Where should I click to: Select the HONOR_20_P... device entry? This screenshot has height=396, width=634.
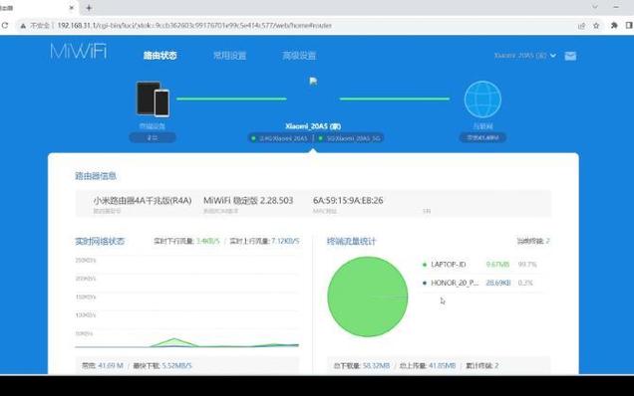[455, 283]
